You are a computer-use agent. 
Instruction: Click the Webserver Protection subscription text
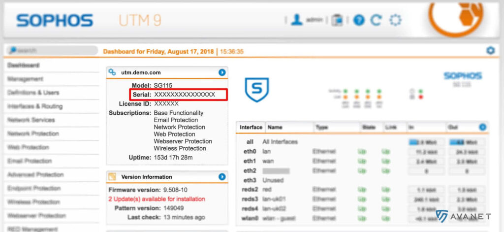[x=183, y=141]
